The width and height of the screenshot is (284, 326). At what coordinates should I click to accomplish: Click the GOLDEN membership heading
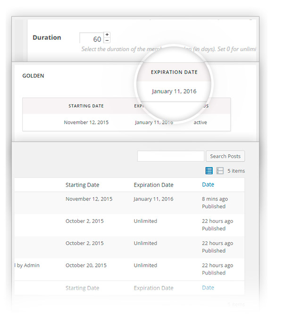tap(33, 76)
